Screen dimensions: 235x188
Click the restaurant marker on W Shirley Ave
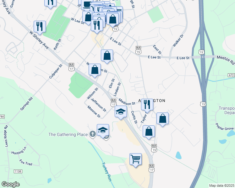tap(40, 28)
